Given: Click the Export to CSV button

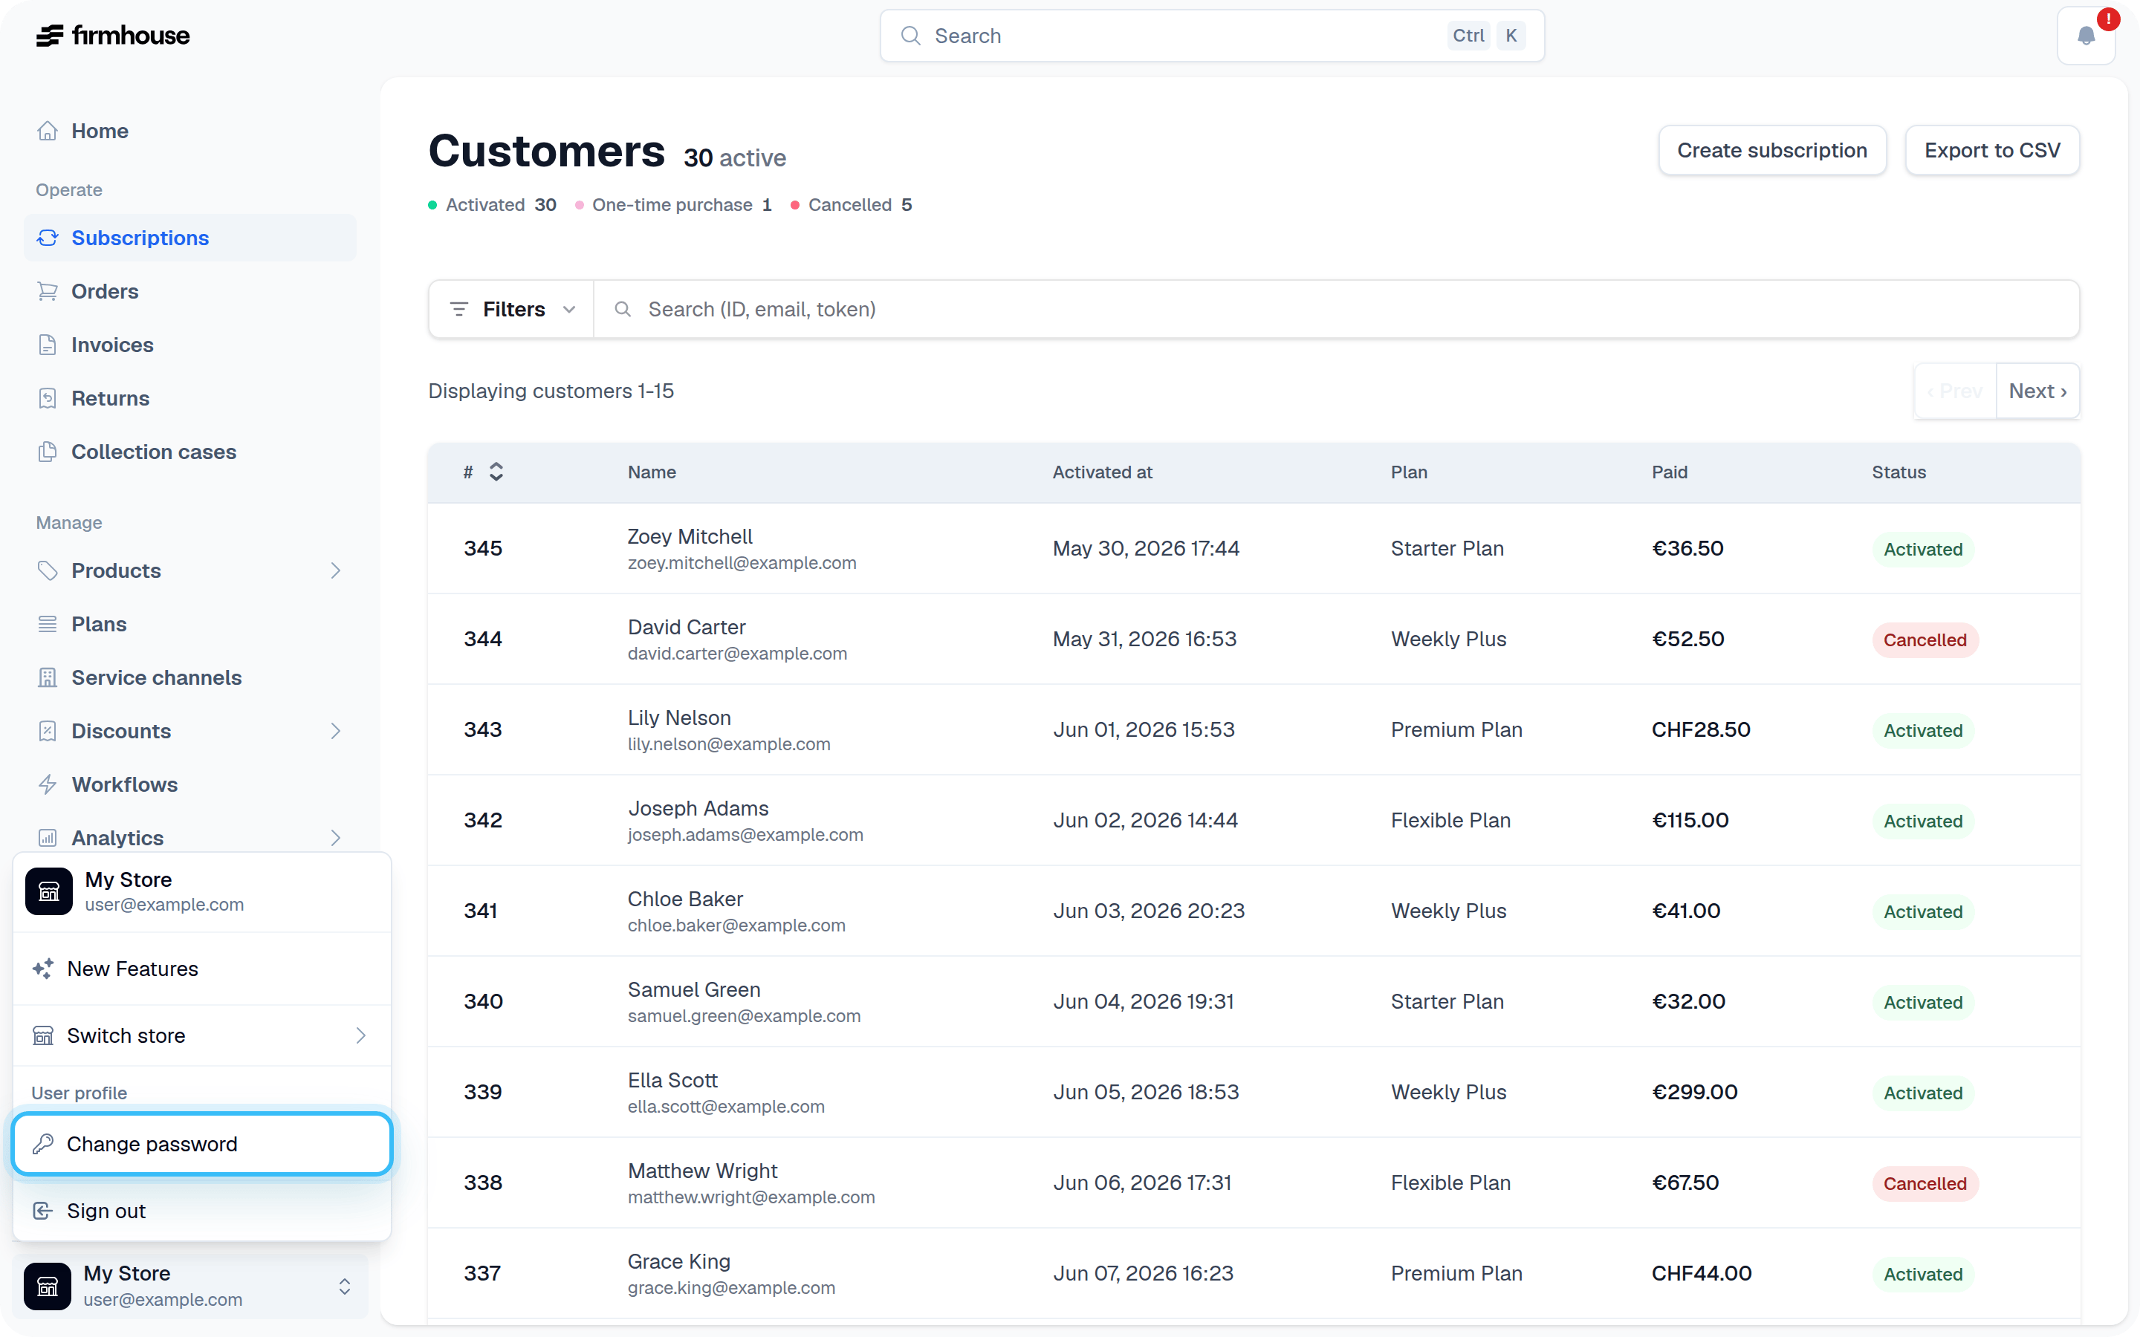Looking at the screenshot, I should pyautogui.click(x=1992, y=150).
